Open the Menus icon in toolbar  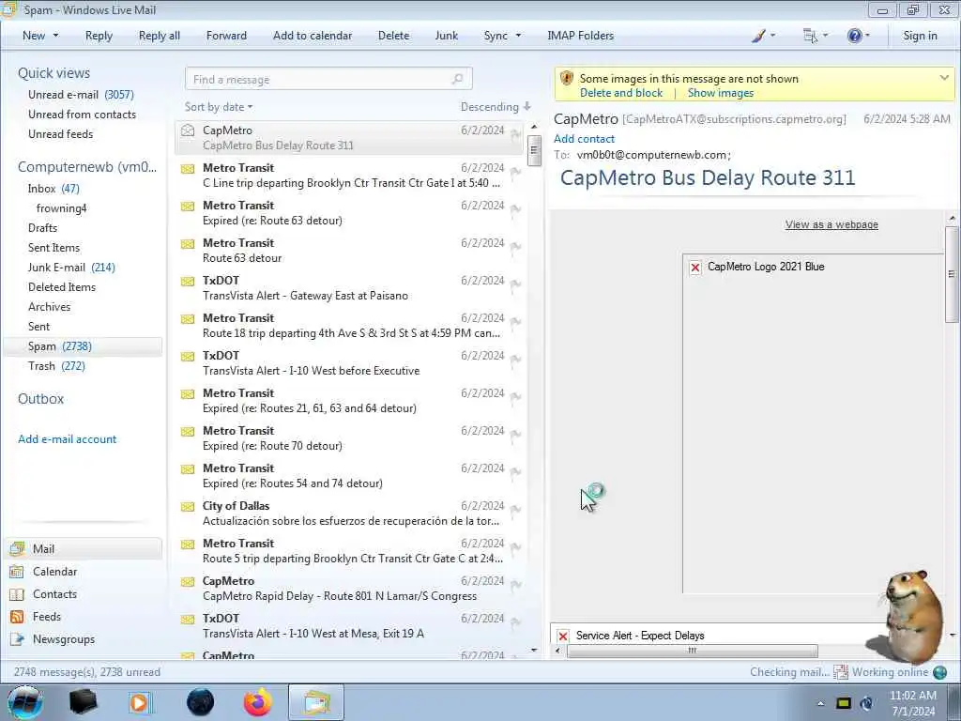point(810,36)
